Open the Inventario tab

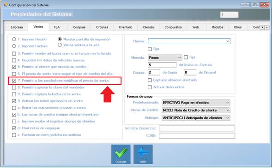coord(126,27)
